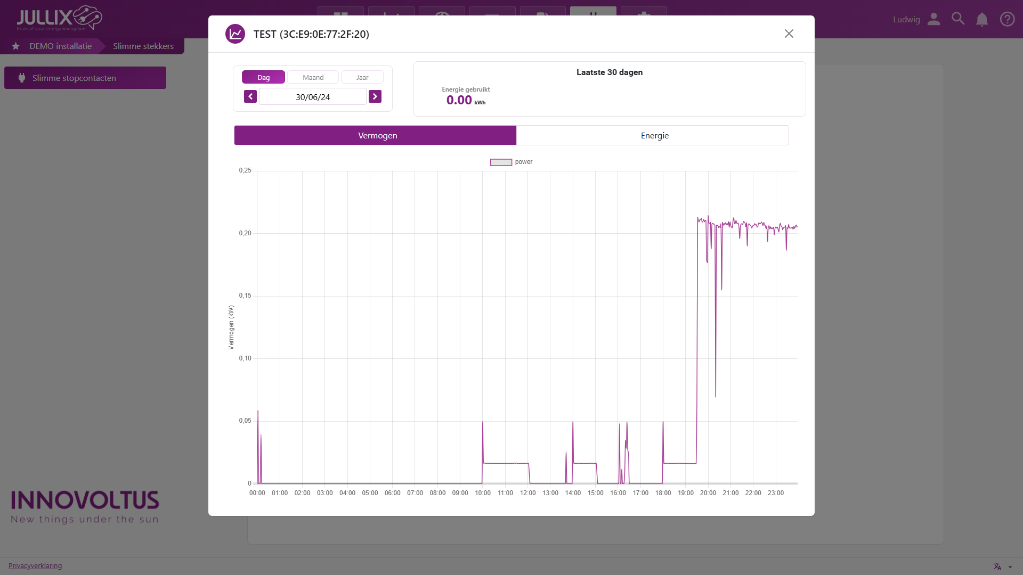Select the Maand period option
Viewport: 1023px width, 575px height.
pos(313,77)
